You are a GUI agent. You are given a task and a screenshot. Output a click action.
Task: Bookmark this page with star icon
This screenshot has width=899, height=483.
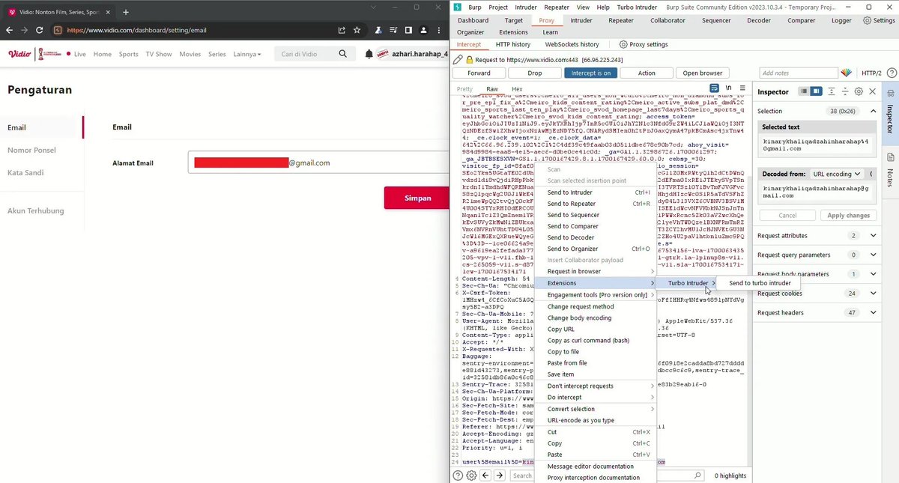coord(357,30)
